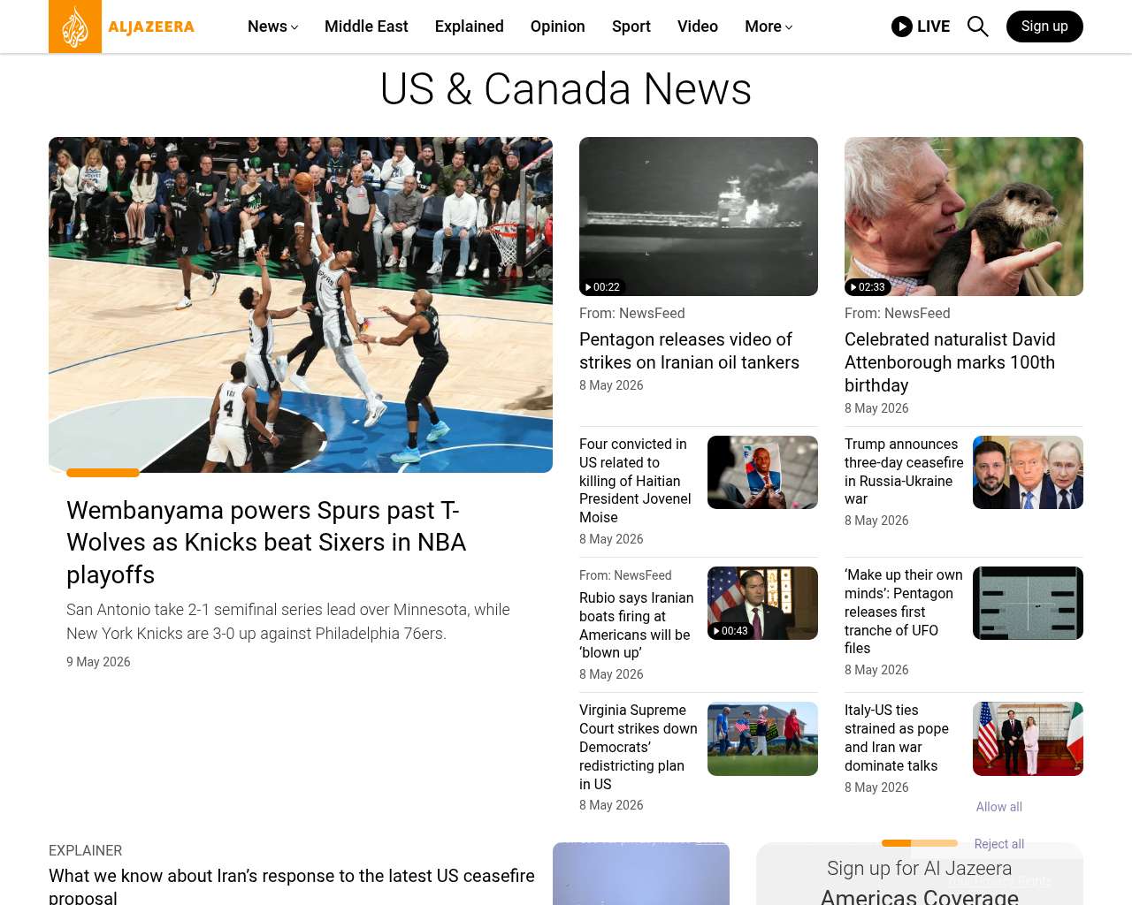Open the NBA playoffs main image

[301, 305]
